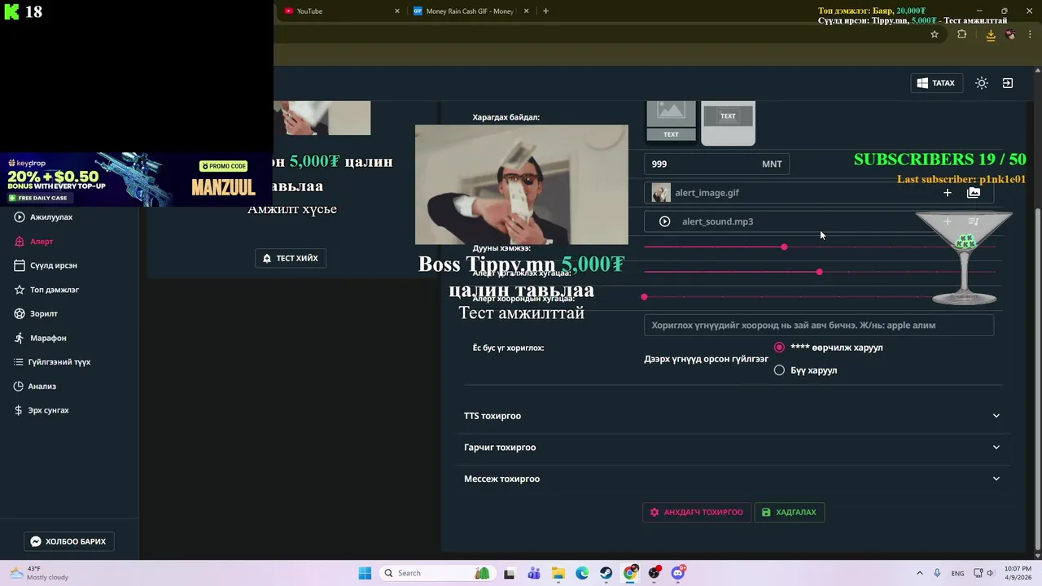The image size is (1042, 586).
Task: Click the ХОЛБОО БАРИХ contact button
Action: point(69,541)
